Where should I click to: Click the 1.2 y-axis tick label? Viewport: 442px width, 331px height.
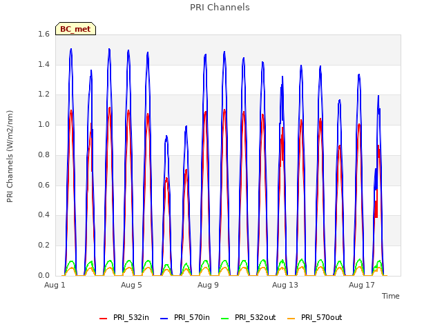tap(44, 94)
